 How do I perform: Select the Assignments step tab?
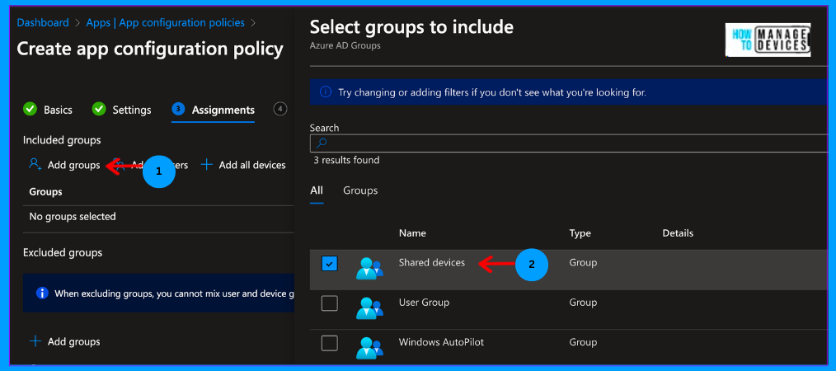[x=223, y=110]
